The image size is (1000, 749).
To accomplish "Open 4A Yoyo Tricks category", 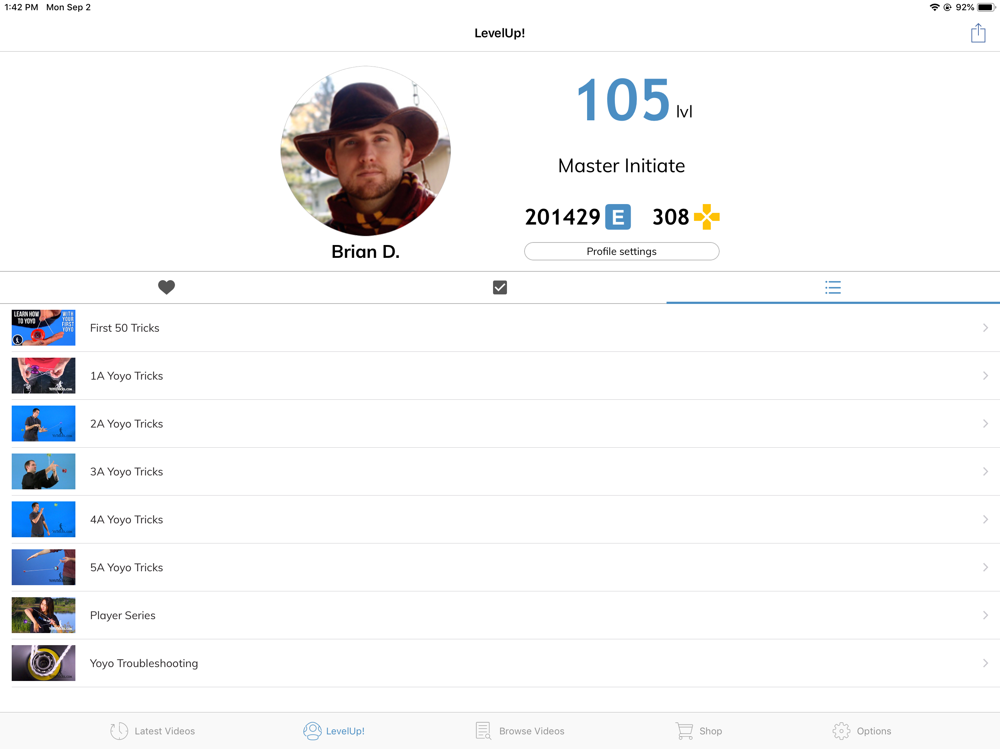I will (500, 519).
